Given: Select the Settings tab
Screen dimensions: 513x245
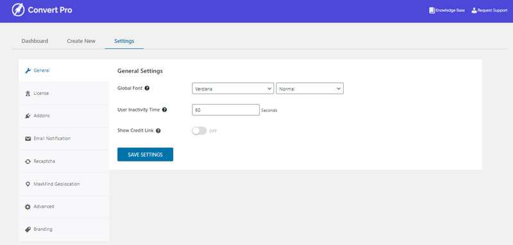Looking at the screenshot, I should [x=124, y=41].
